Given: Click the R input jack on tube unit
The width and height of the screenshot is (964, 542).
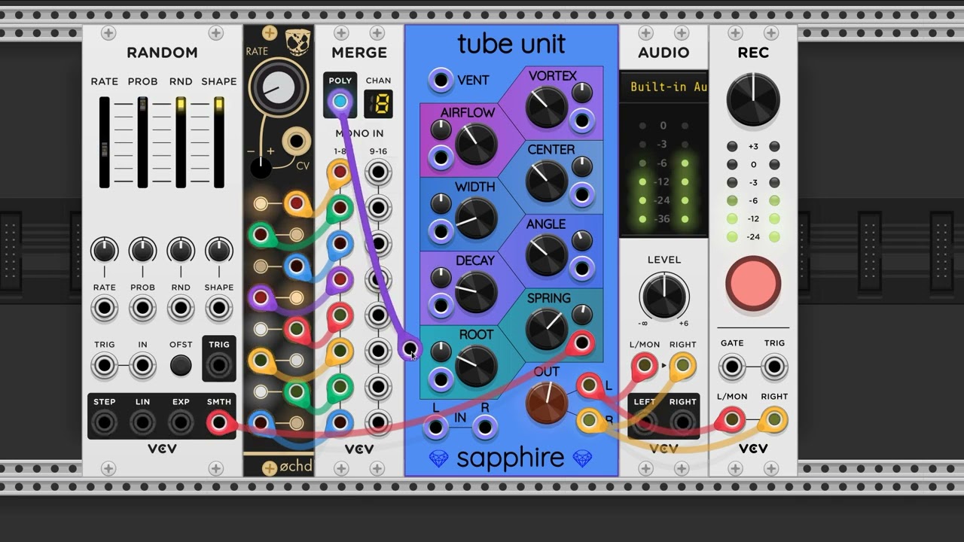Looking at the screenshot, I should [x=484, y=428].
